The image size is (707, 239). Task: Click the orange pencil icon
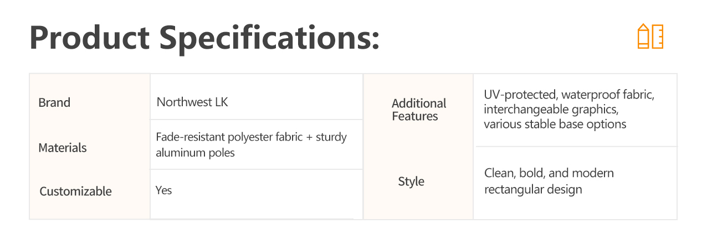[x=643, y=37]
